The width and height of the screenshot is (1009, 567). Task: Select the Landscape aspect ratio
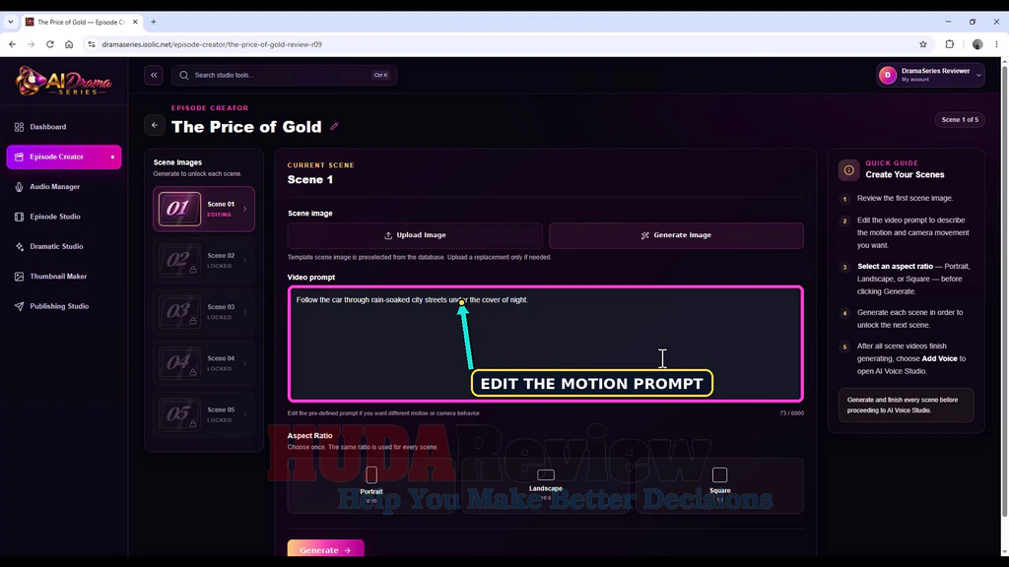[546, 485]
